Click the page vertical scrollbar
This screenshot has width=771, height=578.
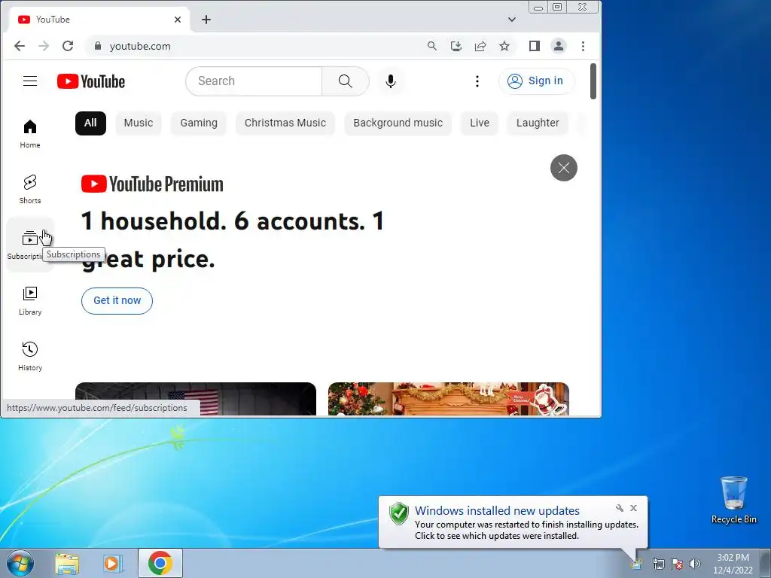(x=593, y=81)
